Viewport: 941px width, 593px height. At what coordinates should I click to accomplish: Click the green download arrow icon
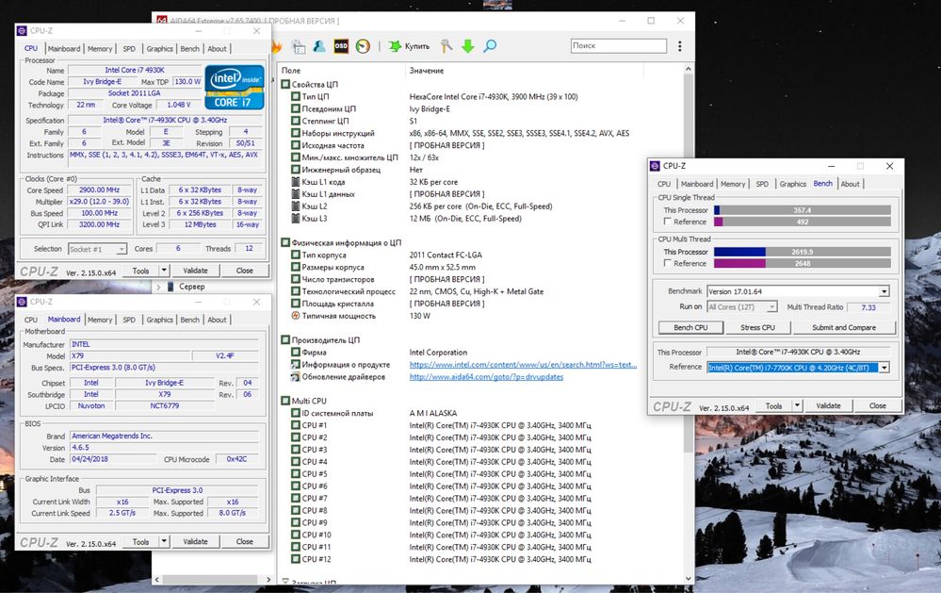pos(468,46)
